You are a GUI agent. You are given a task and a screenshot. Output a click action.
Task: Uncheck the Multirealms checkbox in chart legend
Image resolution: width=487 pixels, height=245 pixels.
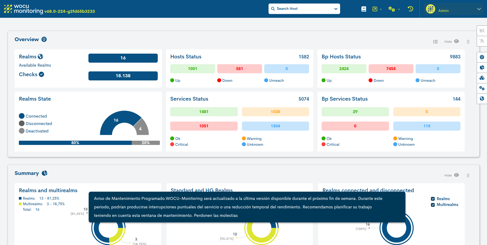(433, 205)
